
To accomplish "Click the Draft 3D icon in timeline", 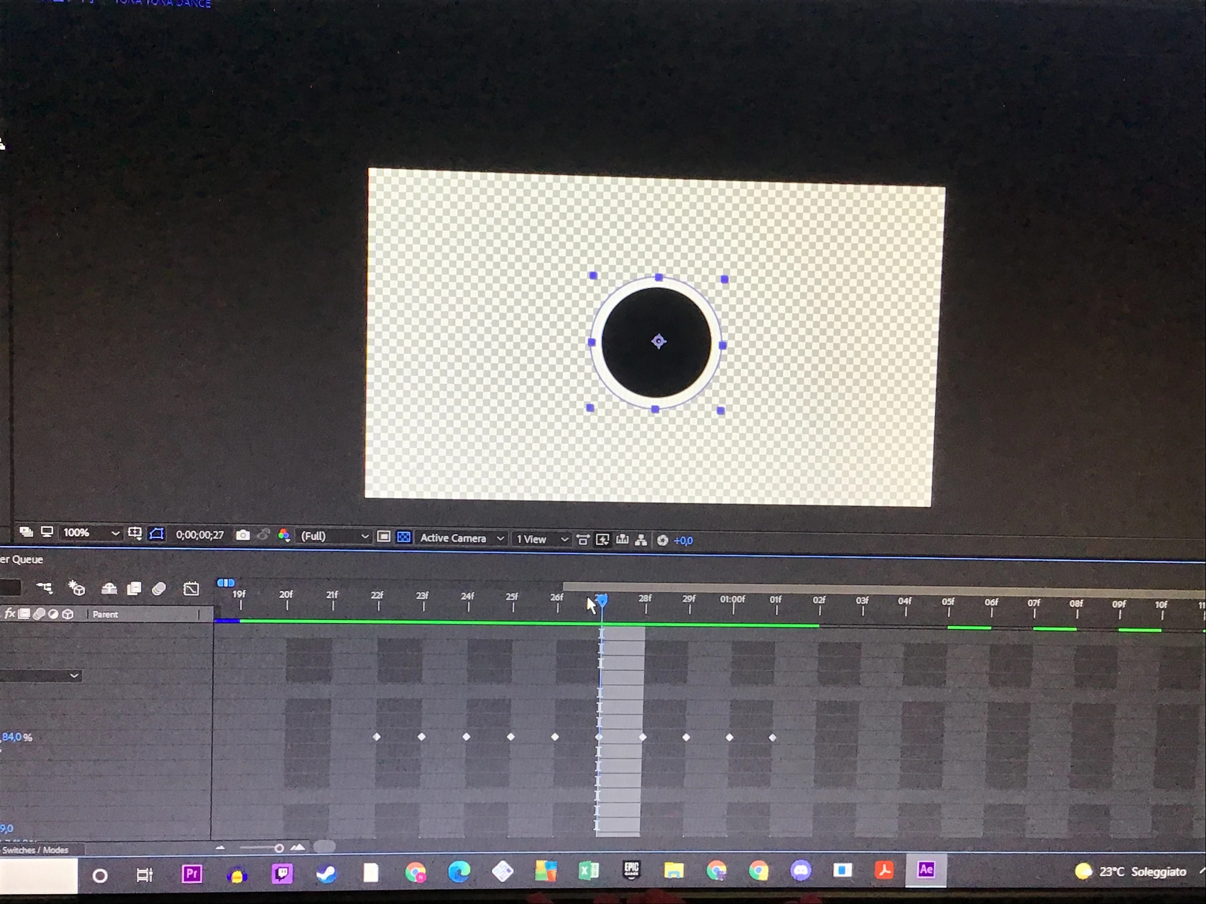I will click(77, 588).
